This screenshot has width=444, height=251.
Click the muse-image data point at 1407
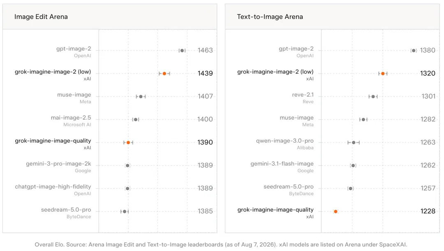click(141, 97)
